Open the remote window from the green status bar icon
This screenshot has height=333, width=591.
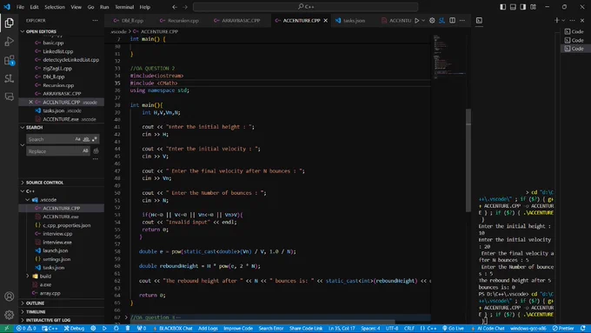pyautogui.click(x=6, y=329)
